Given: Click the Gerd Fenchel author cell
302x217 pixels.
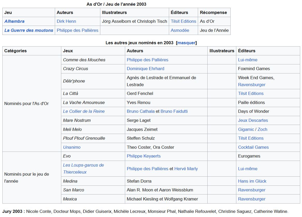Looking at the screenshot, I should 166,94.
